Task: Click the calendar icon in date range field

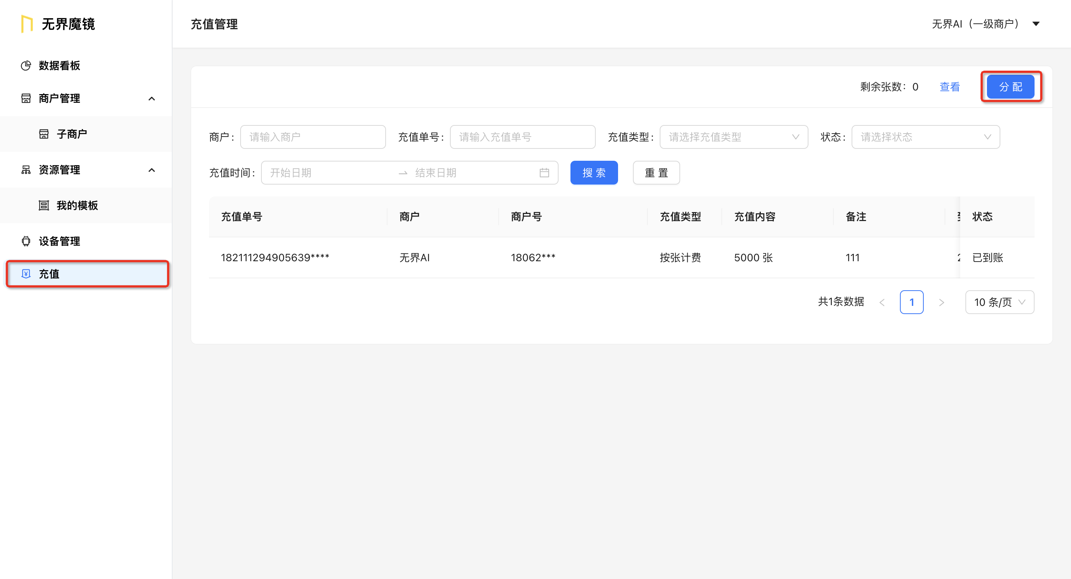Action: pos(544,173)
